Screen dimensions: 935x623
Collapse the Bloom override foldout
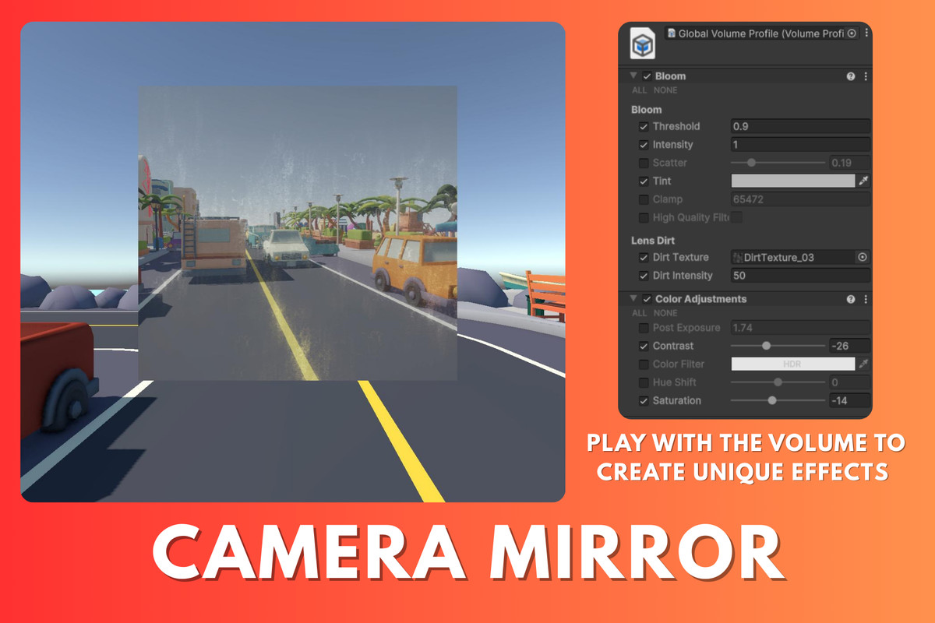[633, 76]
